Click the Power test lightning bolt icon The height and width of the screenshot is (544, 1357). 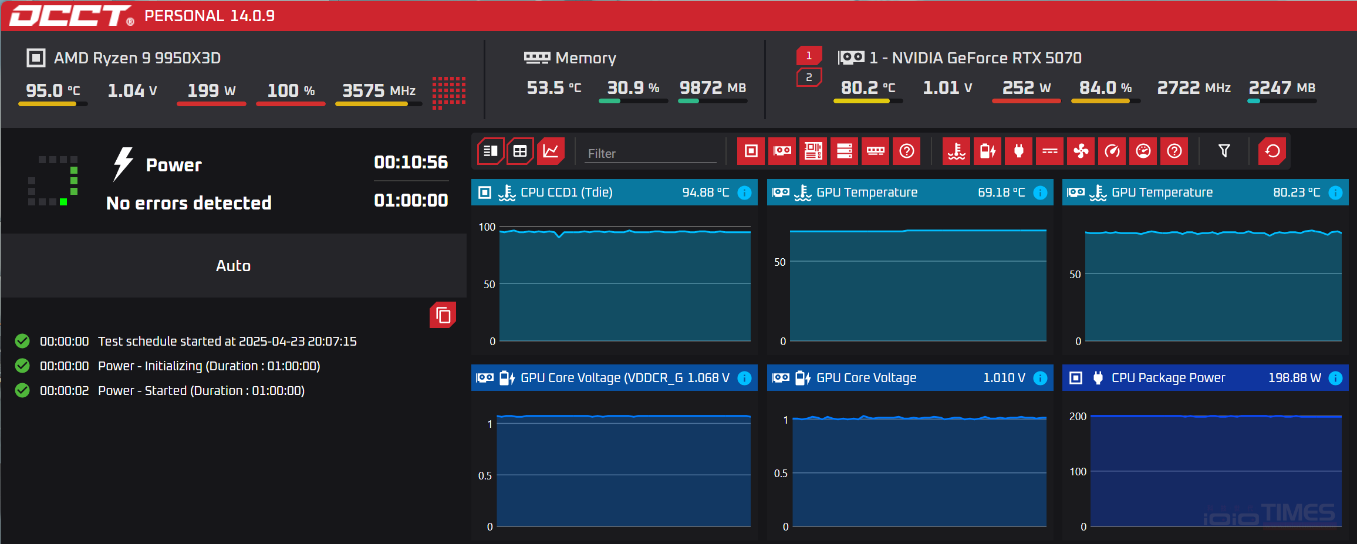coord(123,164)
